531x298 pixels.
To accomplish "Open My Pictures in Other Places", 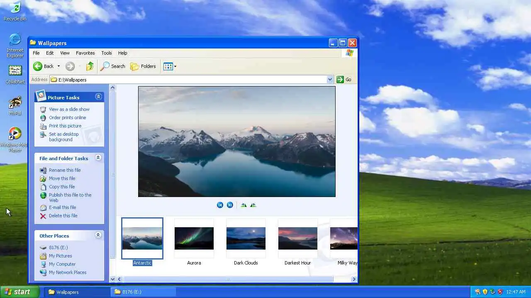I will pos(60,256).
